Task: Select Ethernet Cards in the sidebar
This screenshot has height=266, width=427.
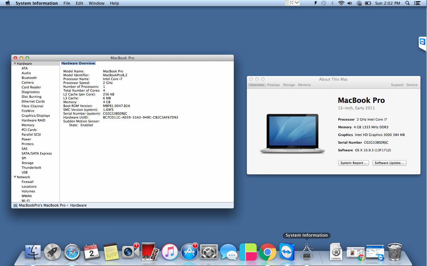Action: pyautogui.click(x=33, y=101)
